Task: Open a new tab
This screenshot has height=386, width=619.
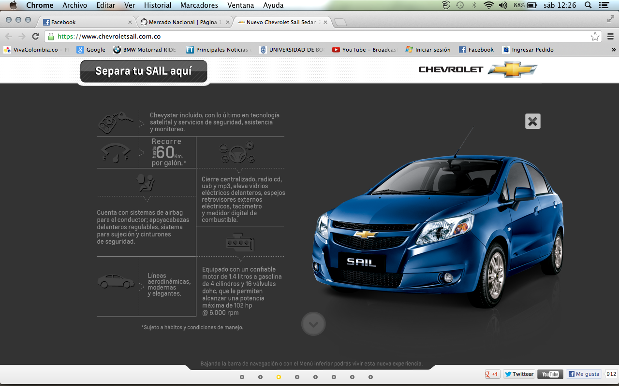Action: (x=340, y=22)
